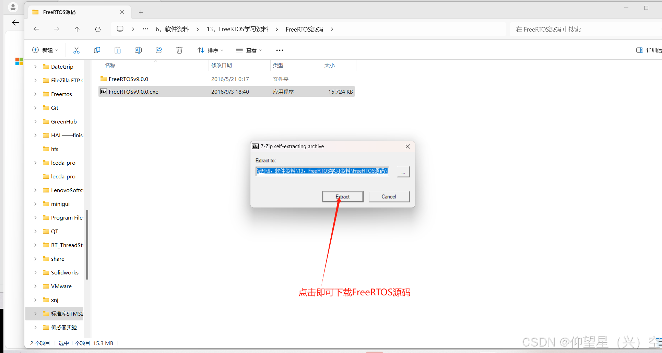This screenshot has height=353, width=662.
Task: Open the hfs folder in sidebar
Action: pos(55,149)
